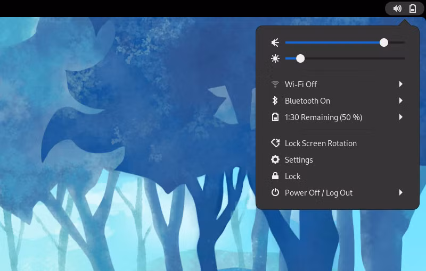426x271 pixels.
Task: Click the padlock icon next to Lock
Action: (275, 176)
